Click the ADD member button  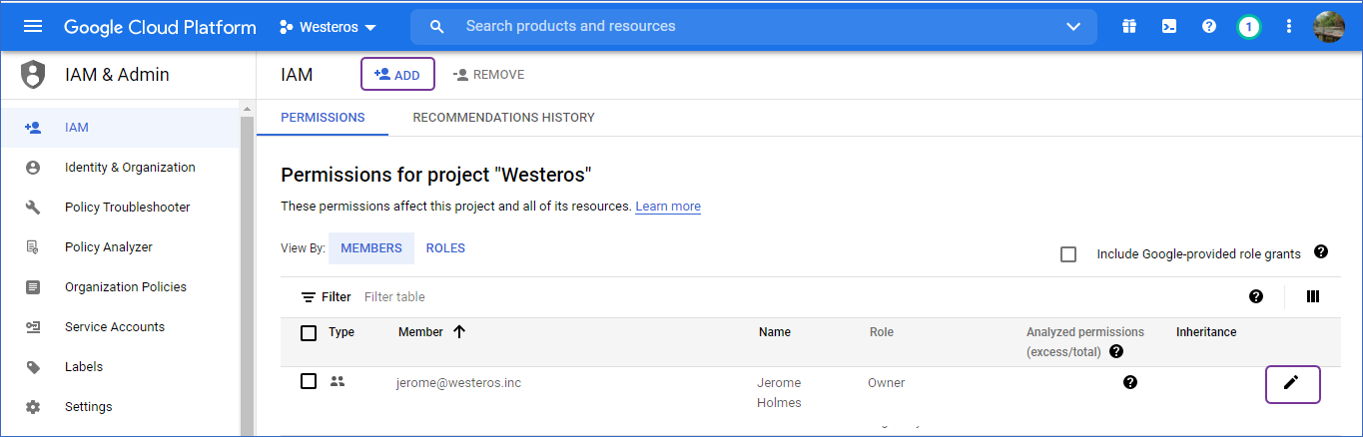[x=397, y=75]
